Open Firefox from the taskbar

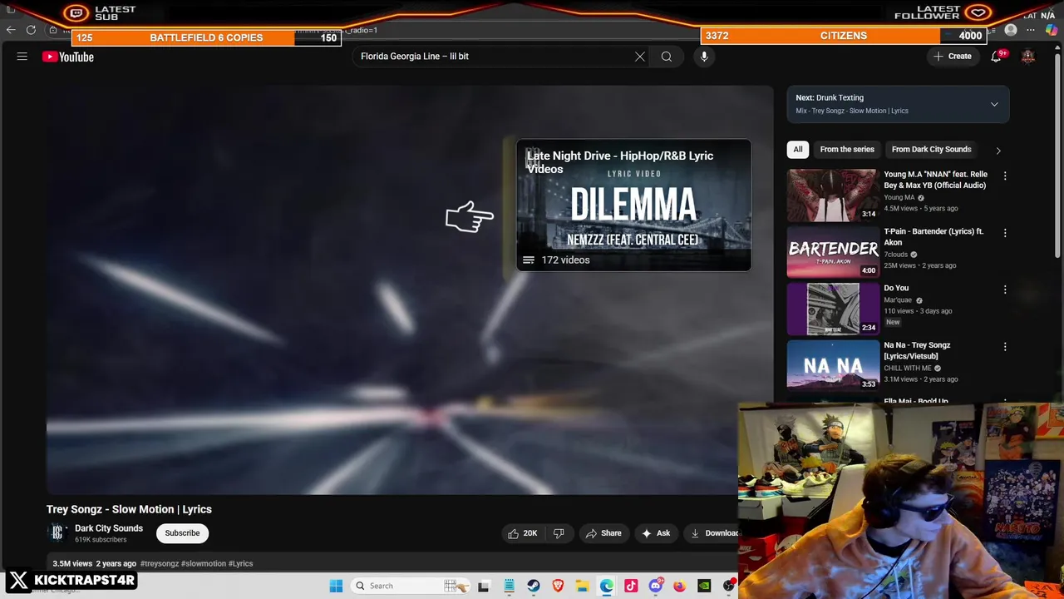(680, 586)
